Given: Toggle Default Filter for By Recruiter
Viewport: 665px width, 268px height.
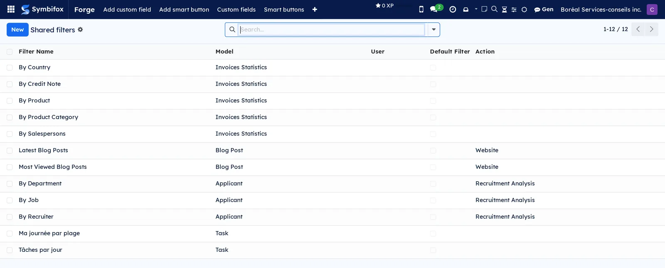Looking at the screenshot, I should pyautogui.click(x=433, y=217).
